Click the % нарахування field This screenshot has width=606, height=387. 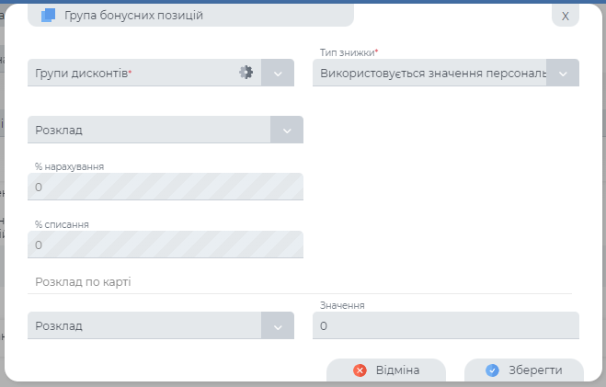[x=166, y=187]
